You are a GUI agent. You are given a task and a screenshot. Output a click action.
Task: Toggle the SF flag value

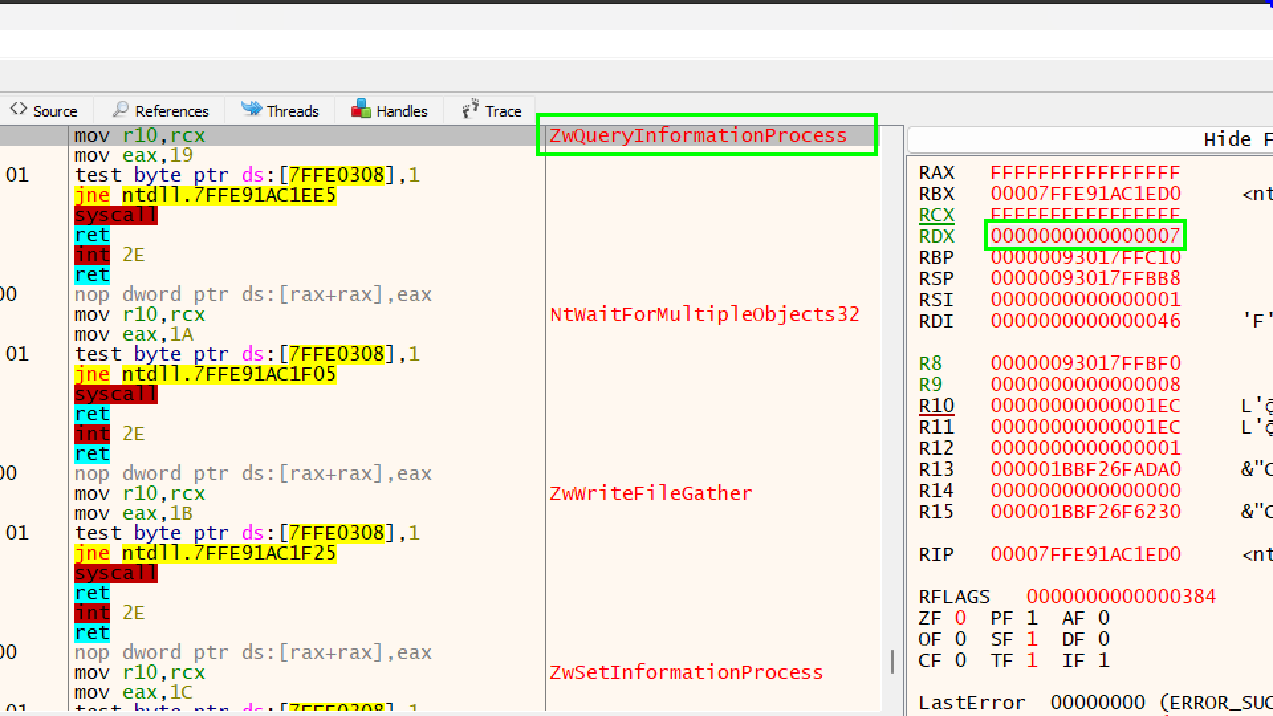(1032, 639)
